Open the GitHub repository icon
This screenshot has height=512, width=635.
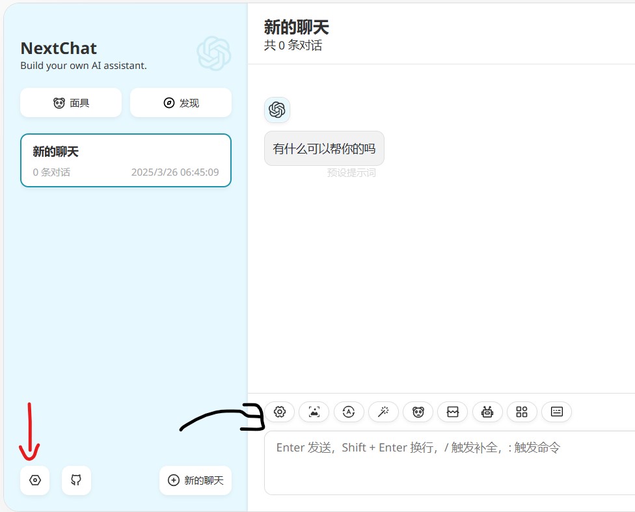[x=76, y=480]
